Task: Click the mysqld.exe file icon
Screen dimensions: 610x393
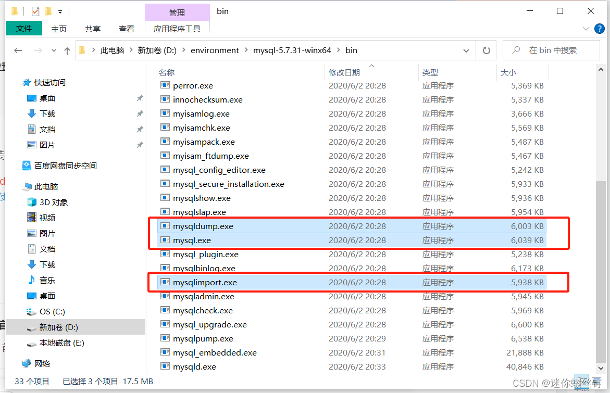Action: (x=165, y=366)
